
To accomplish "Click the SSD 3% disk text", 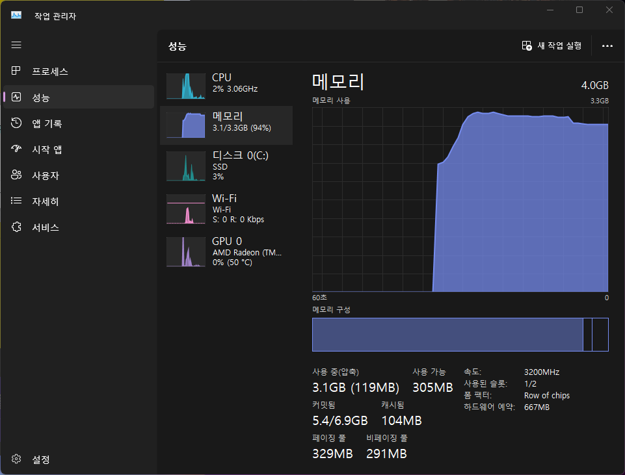I will [220, 172].
